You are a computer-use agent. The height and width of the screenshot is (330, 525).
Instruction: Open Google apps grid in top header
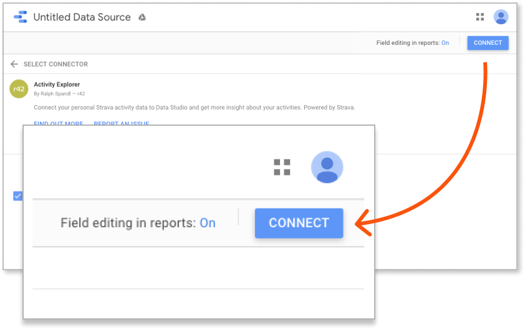[x=480, y=17]
